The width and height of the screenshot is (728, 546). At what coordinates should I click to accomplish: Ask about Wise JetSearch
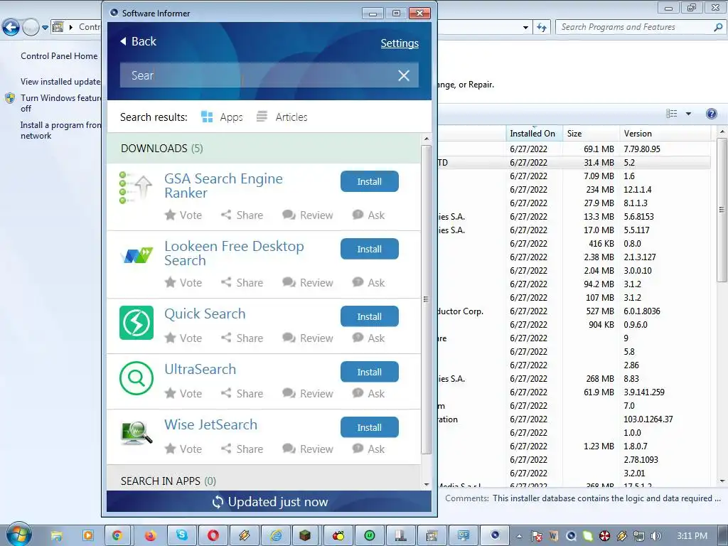point(369,449)
